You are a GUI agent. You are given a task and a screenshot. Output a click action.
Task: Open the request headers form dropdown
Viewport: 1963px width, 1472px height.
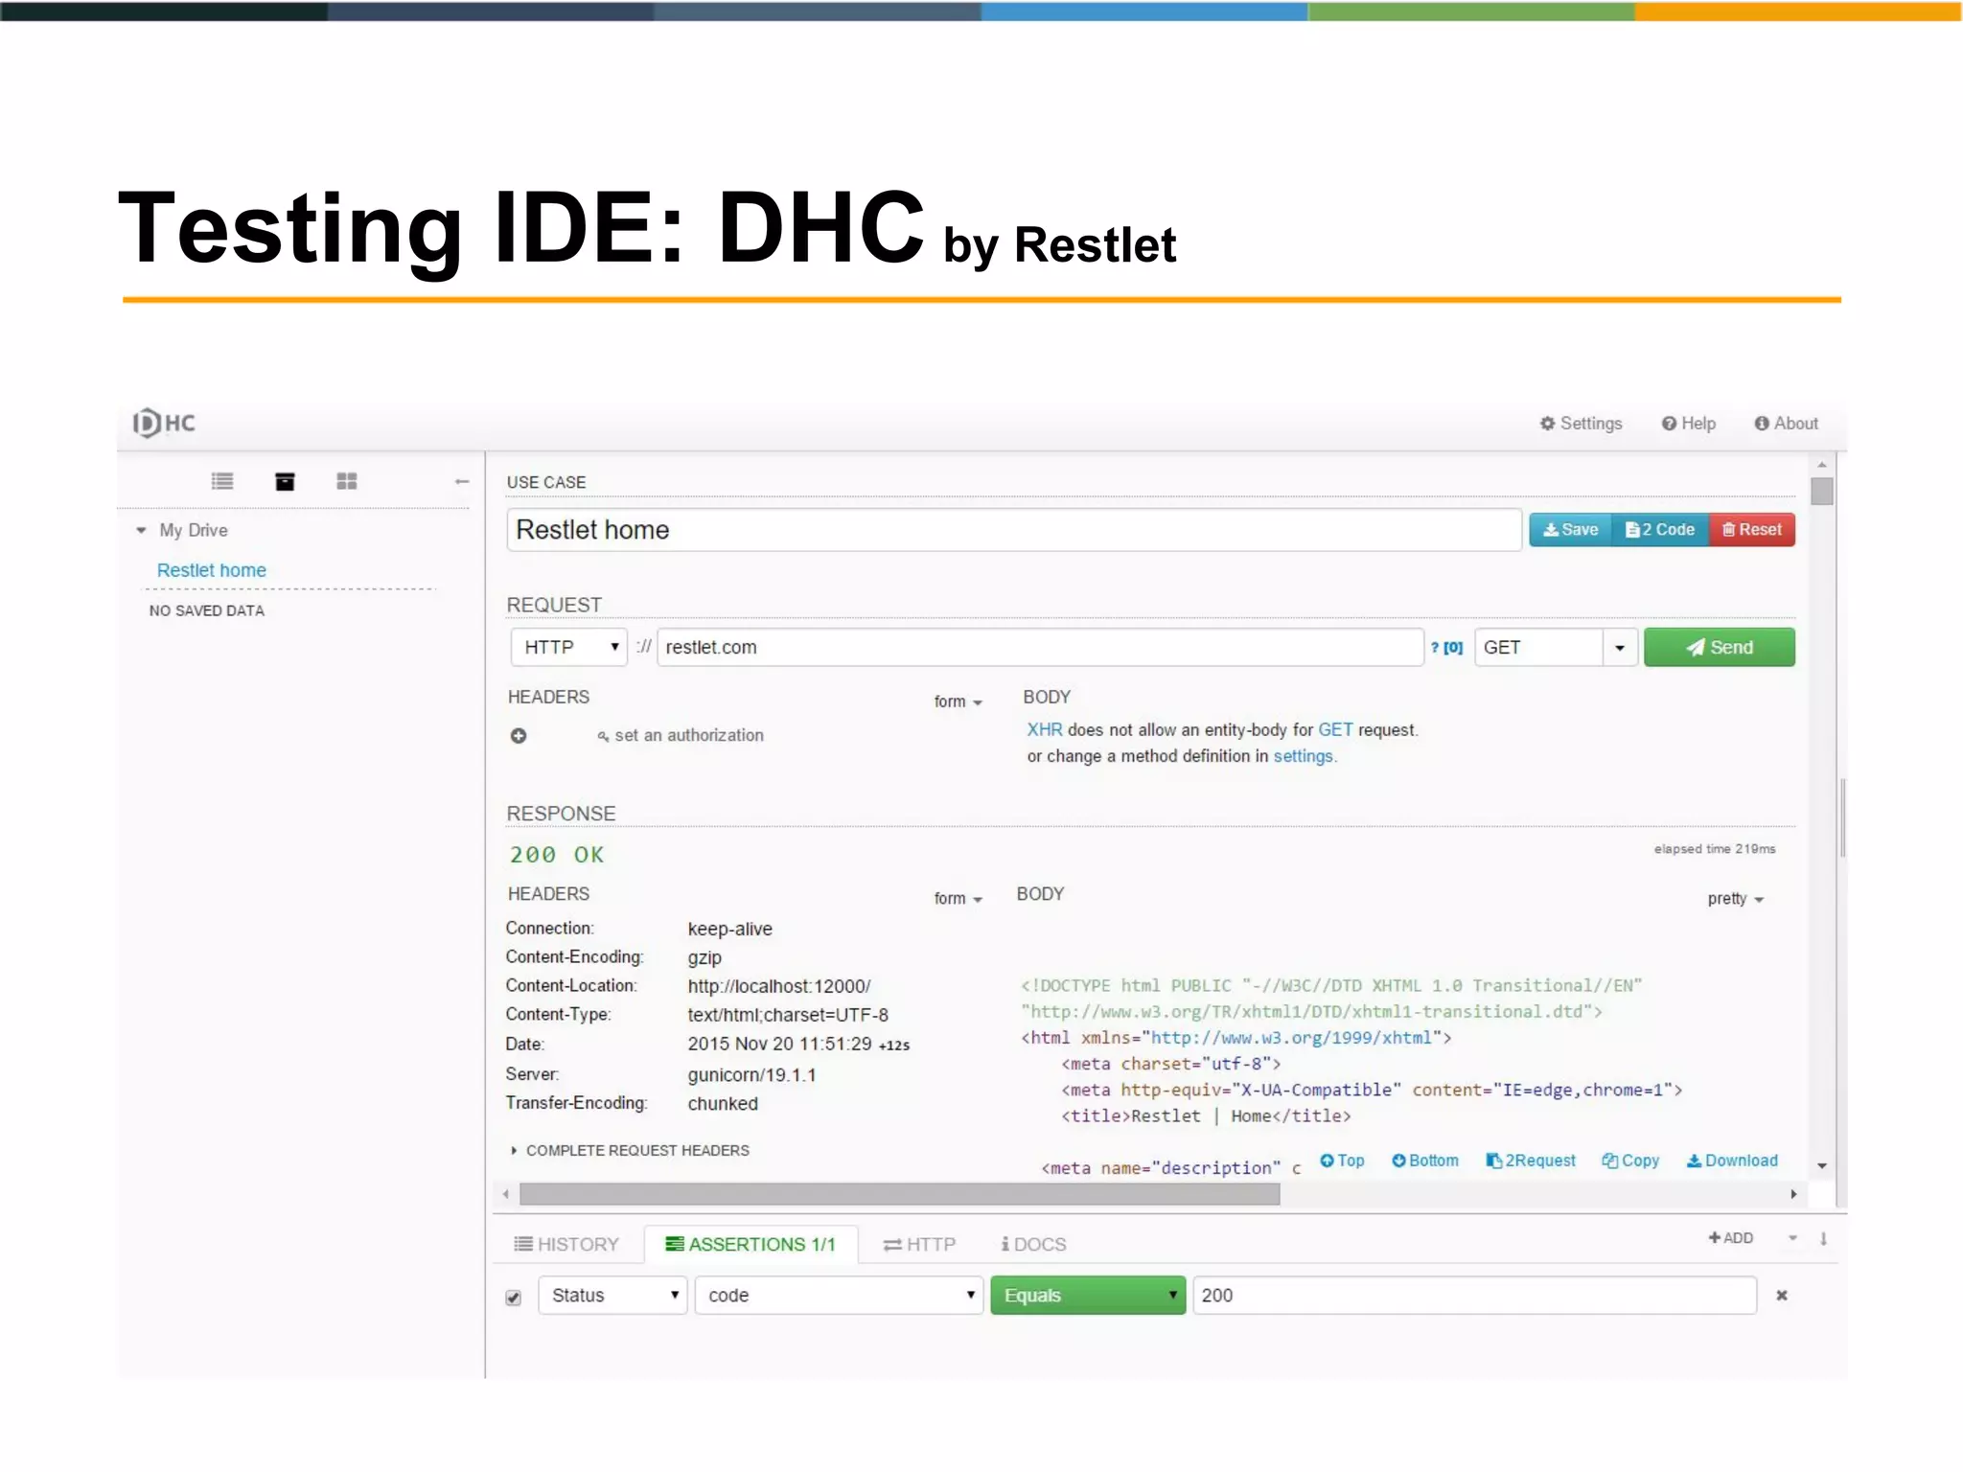tap(958, 701)
